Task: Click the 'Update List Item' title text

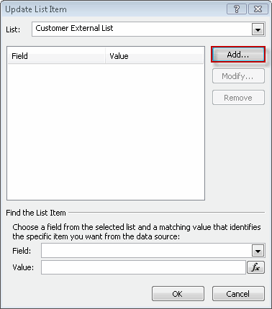Action: tap(36, 9)
